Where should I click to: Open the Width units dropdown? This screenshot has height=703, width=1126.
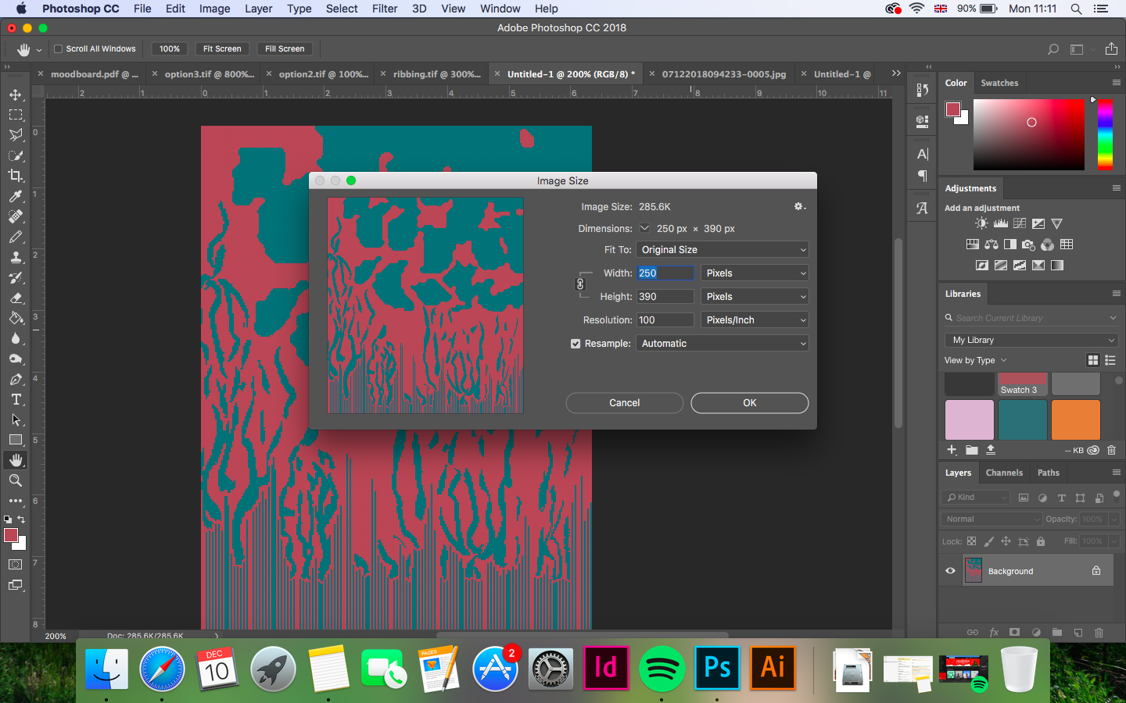point(755,273)
